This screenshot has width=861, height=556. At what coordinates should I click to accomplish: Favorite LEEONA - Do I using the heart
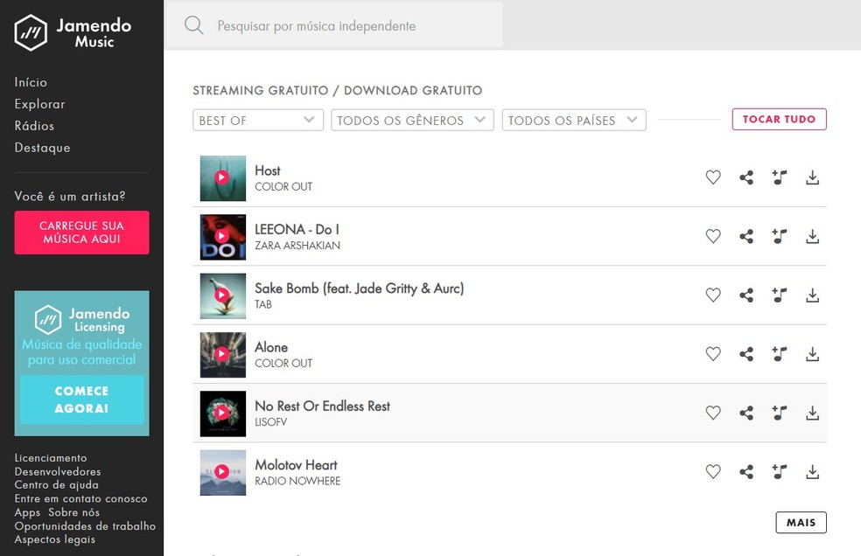tap(713, 236)
